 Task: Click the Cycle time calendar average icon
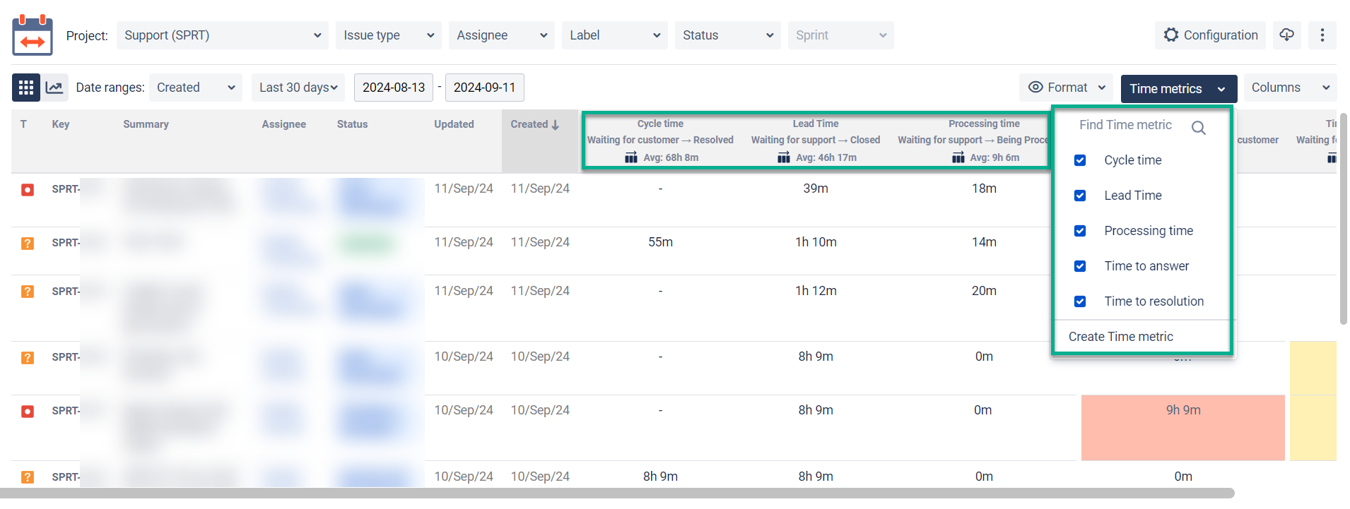coord(631,157)
